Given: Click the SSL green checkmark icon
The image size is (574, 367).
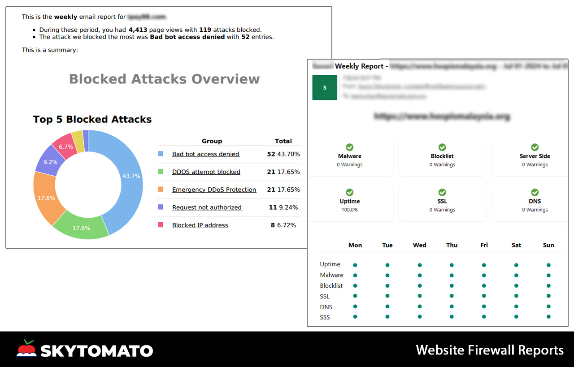Looking at the screenshot, I should pos(442,193).
